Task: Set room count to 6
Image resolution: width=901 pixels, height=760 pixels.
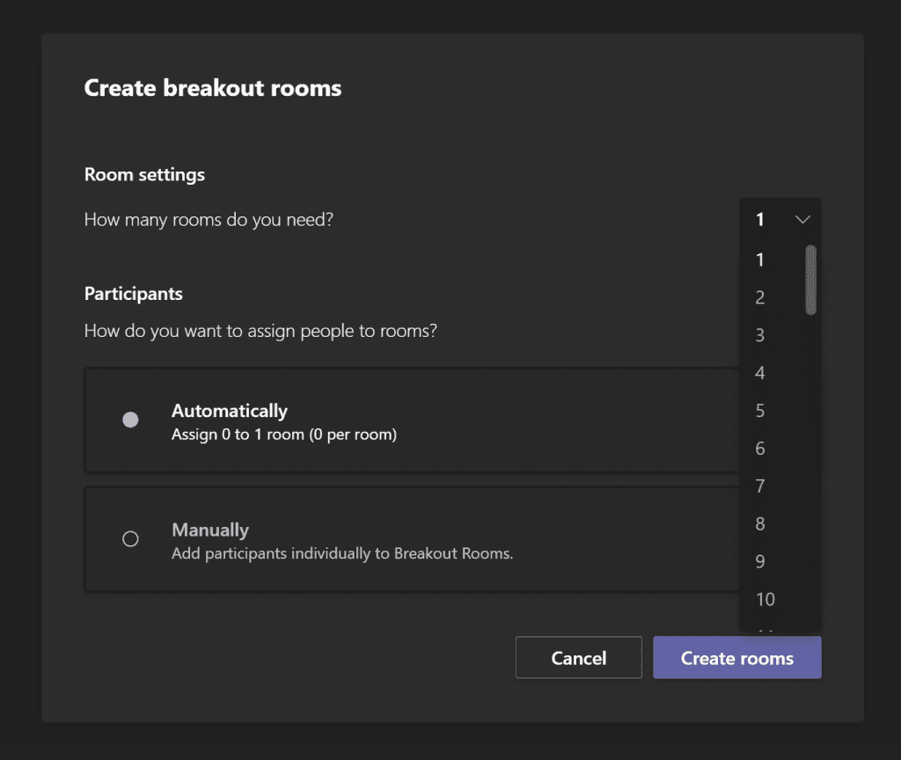Action: coord(761,449)
